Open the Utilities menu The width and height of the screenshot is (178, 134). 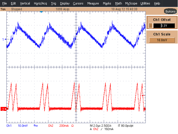click(x=145, y=3)
